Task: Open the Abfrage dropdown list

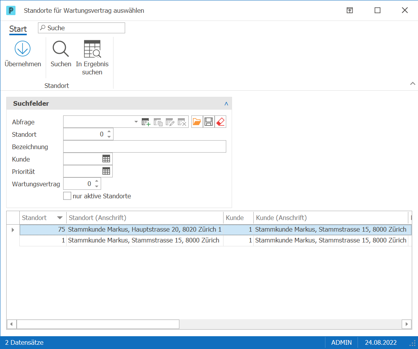Action: (x=136, y=122)
